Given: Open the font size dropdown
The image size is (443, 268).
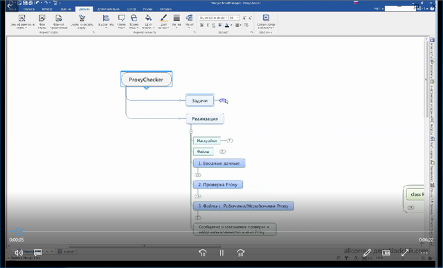Looking at the screenshot, I should click(x=234, y=17).
